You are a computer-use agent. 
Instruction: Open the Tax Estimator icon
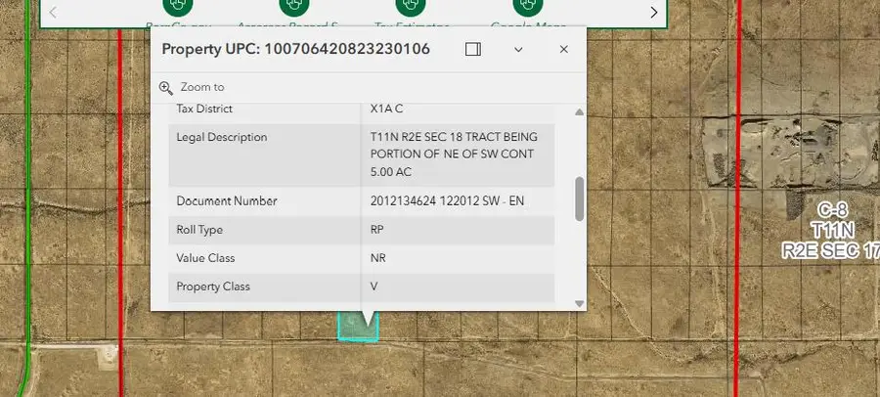coord(411,5)
